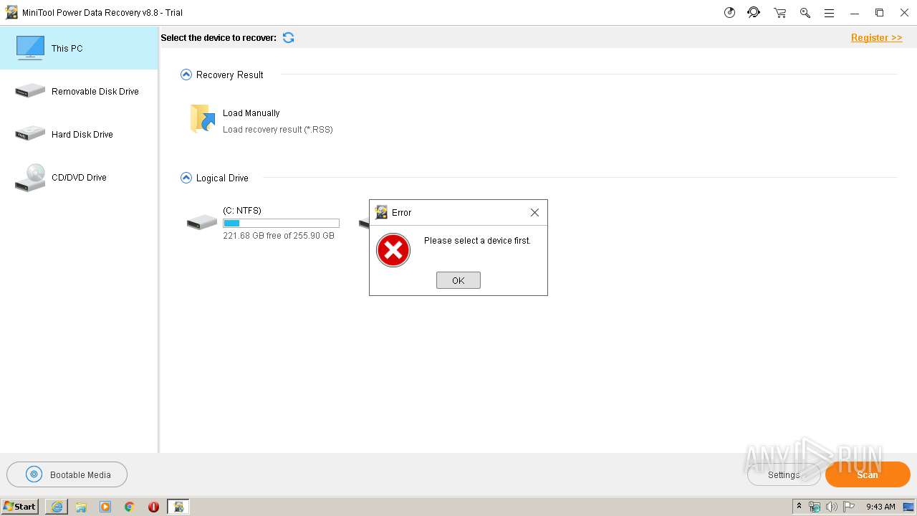Click the bootable media disc icon in title bar
This screenshot has height=516, width=917.
(x=729, y=13)
